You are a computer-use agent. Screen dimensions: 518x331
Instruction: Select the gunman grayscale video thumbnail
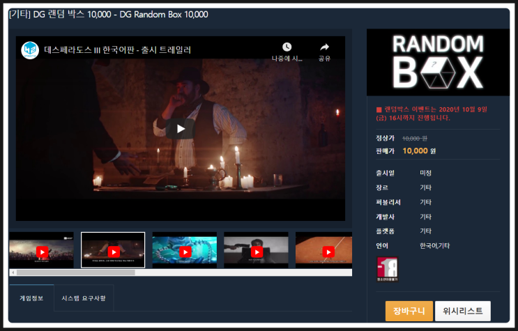(257, 250)
